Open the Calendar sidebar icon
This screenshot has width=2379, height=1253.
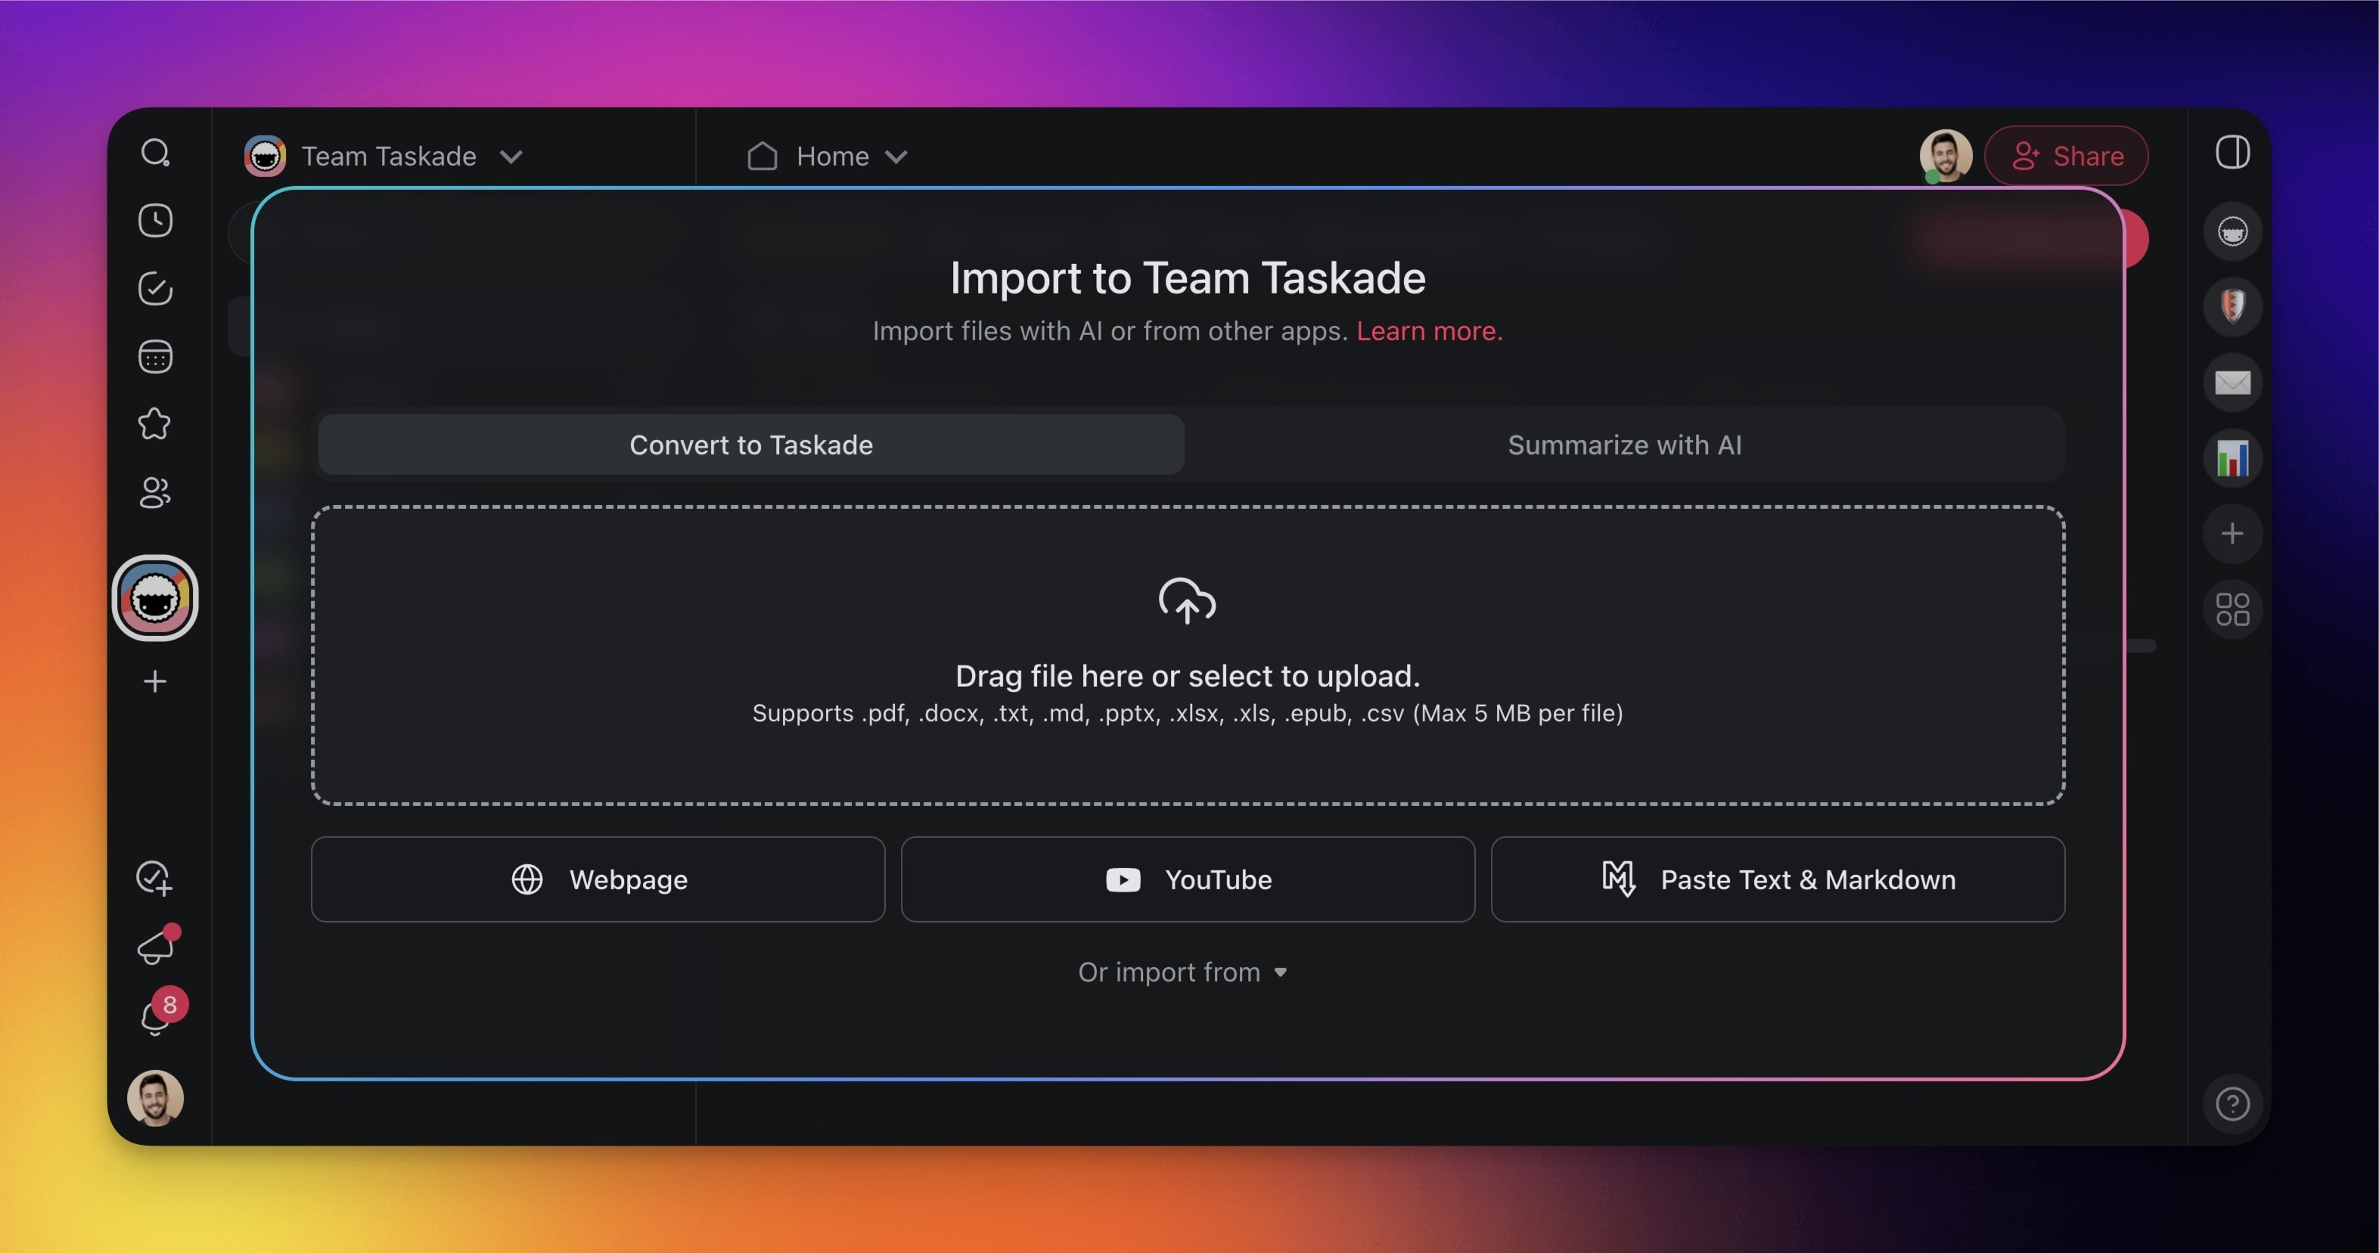click(154, 356)
